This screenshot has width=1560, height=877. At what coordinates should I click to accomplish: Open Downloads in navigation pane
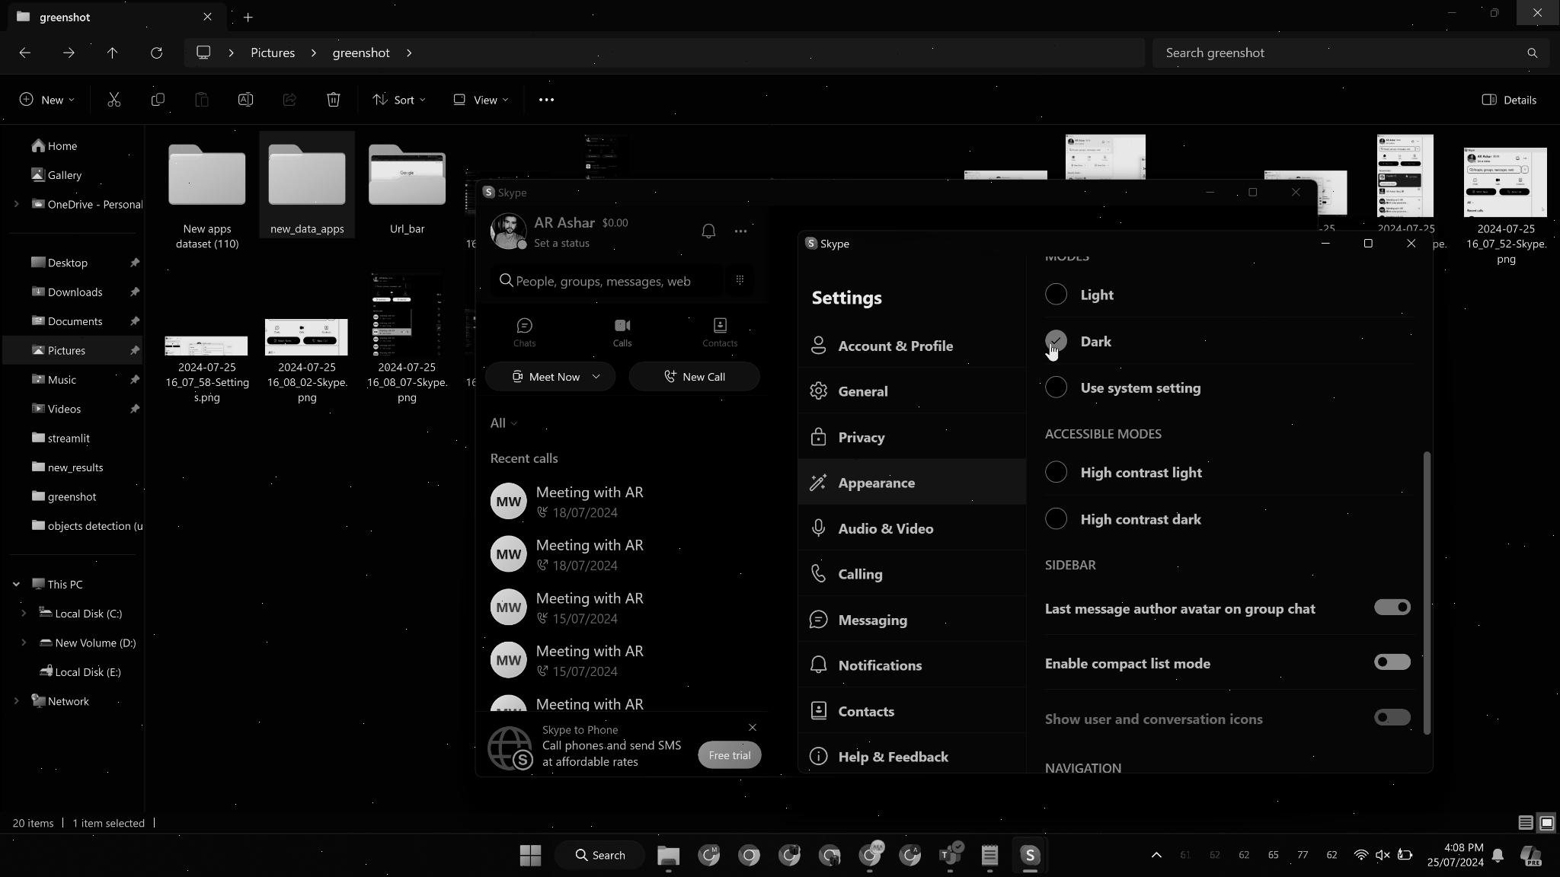tap(75, 292)
